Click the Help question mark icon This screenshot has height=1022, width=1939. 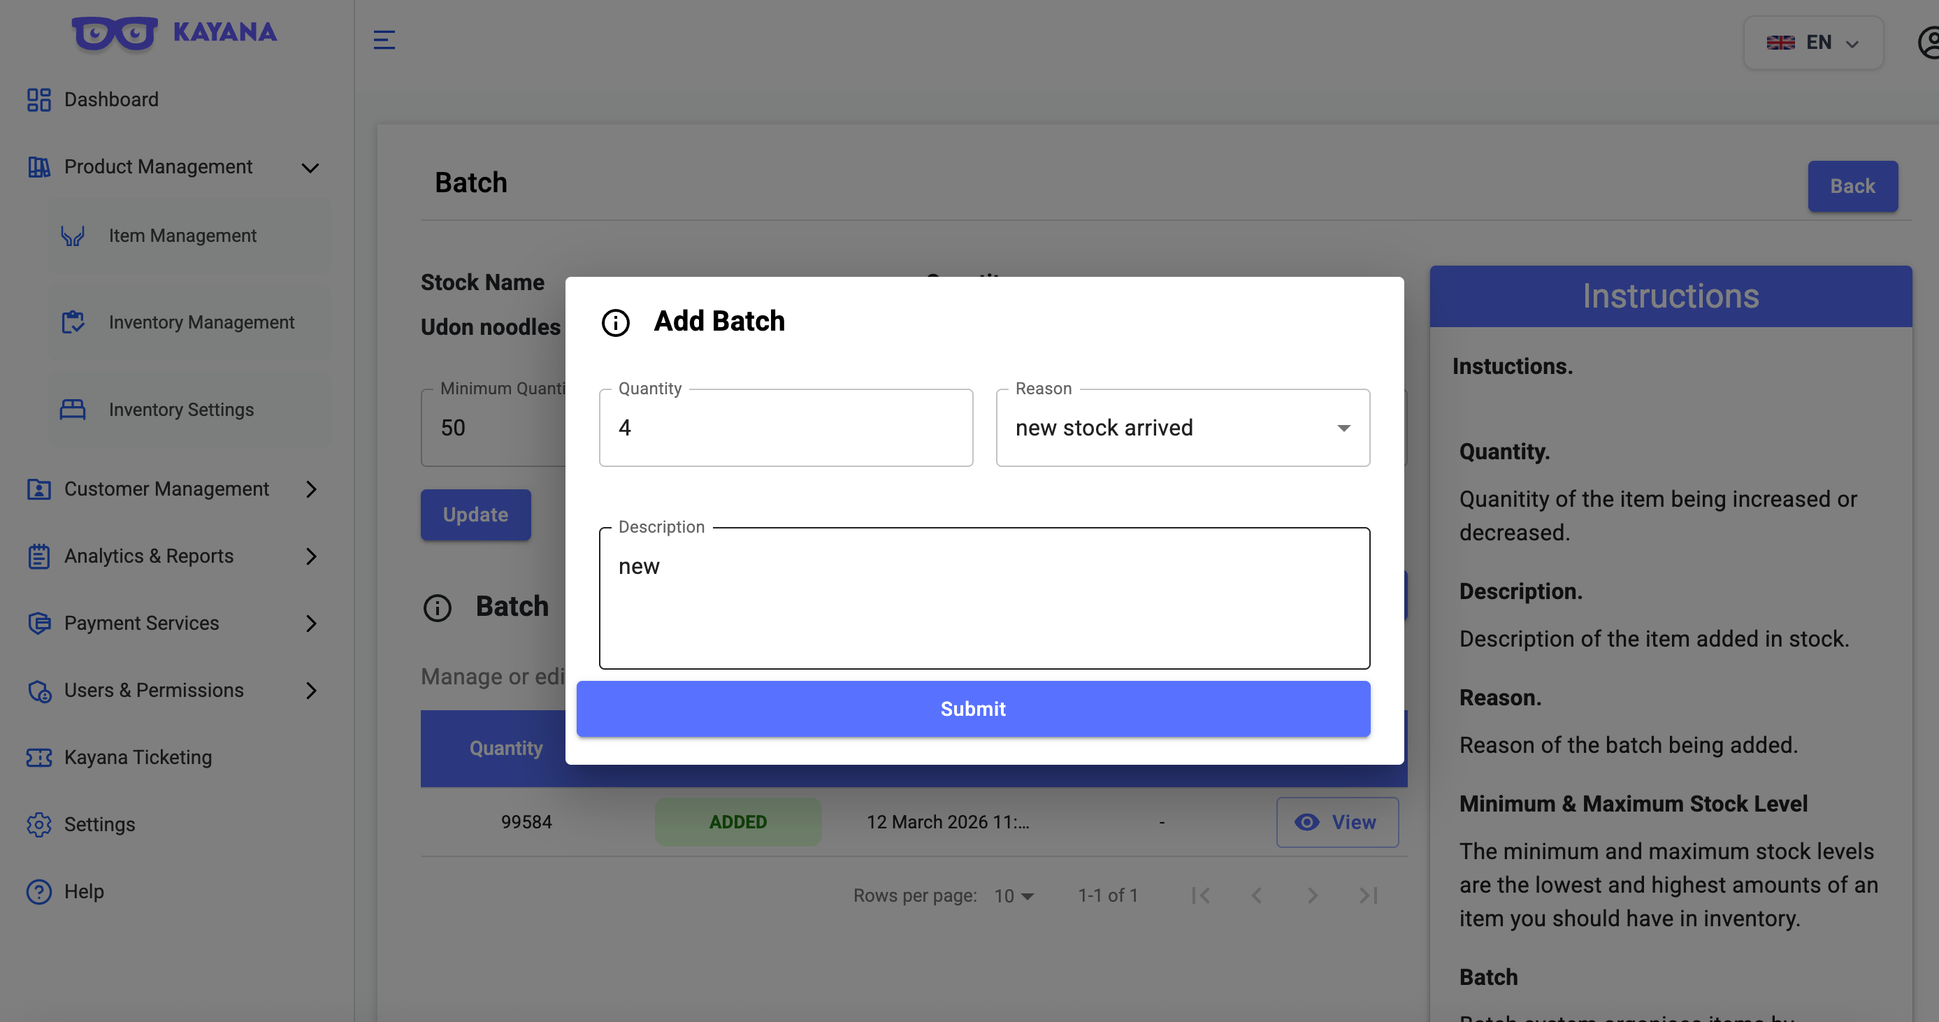38,891
